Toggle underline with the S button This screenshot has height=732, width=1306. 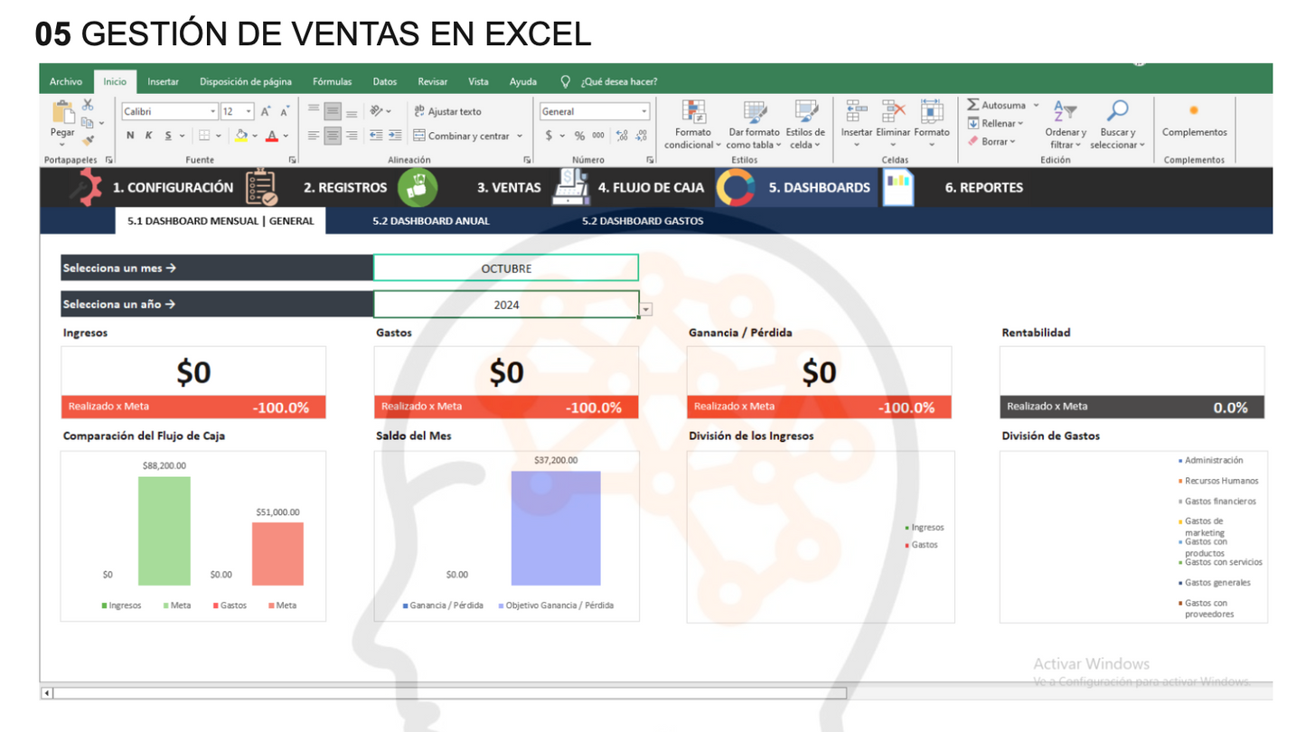(x=168, y=136)
